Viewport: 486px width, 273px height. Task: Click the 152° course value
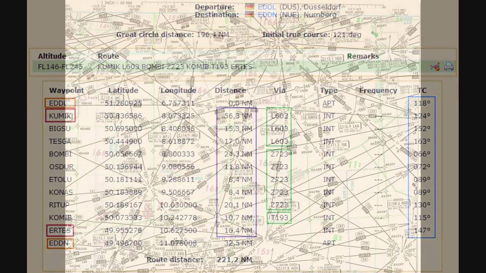click(x=423, y=129)
